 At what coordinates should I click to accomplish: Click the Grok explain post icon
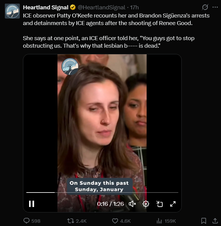[x=205, y=7]
